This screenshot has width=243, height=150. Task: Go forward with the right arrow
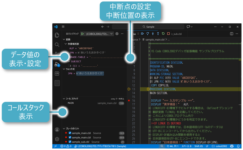point(108,27)
